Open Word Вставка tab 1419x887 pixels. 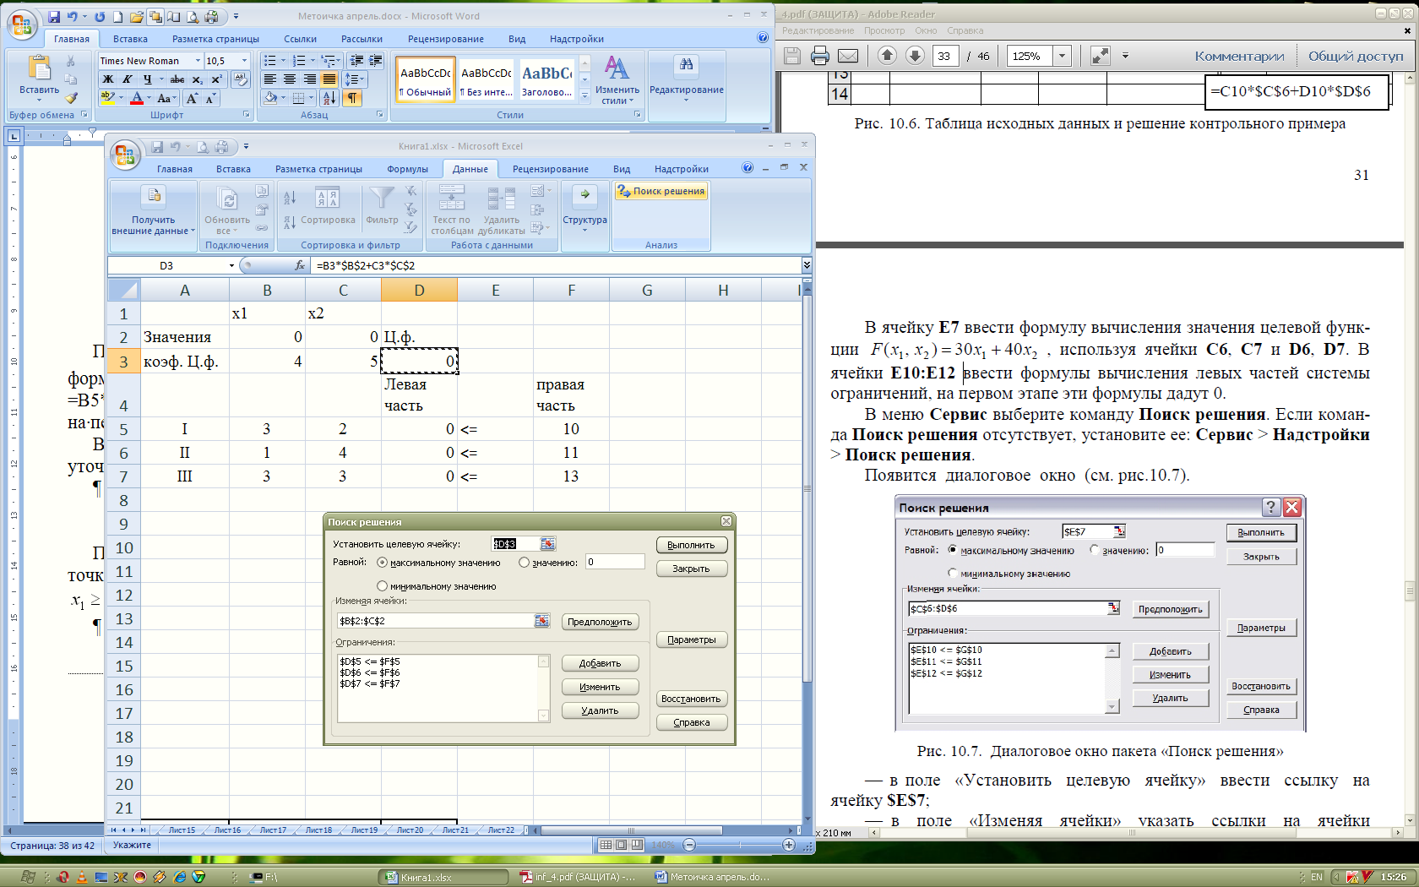coord(130,39)
